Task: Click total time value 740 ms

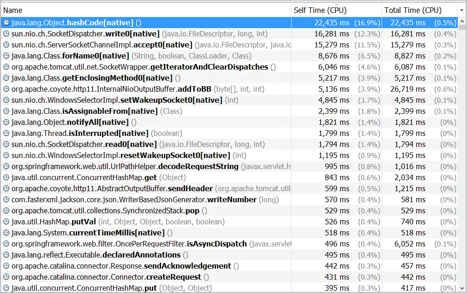Action: click(413, 222)
